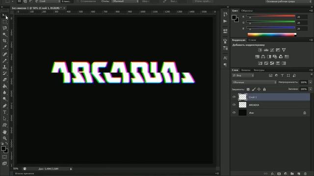Open the blend mode dropdown Обычные
This screenshot has width=314, height=176.
(254, 82)
